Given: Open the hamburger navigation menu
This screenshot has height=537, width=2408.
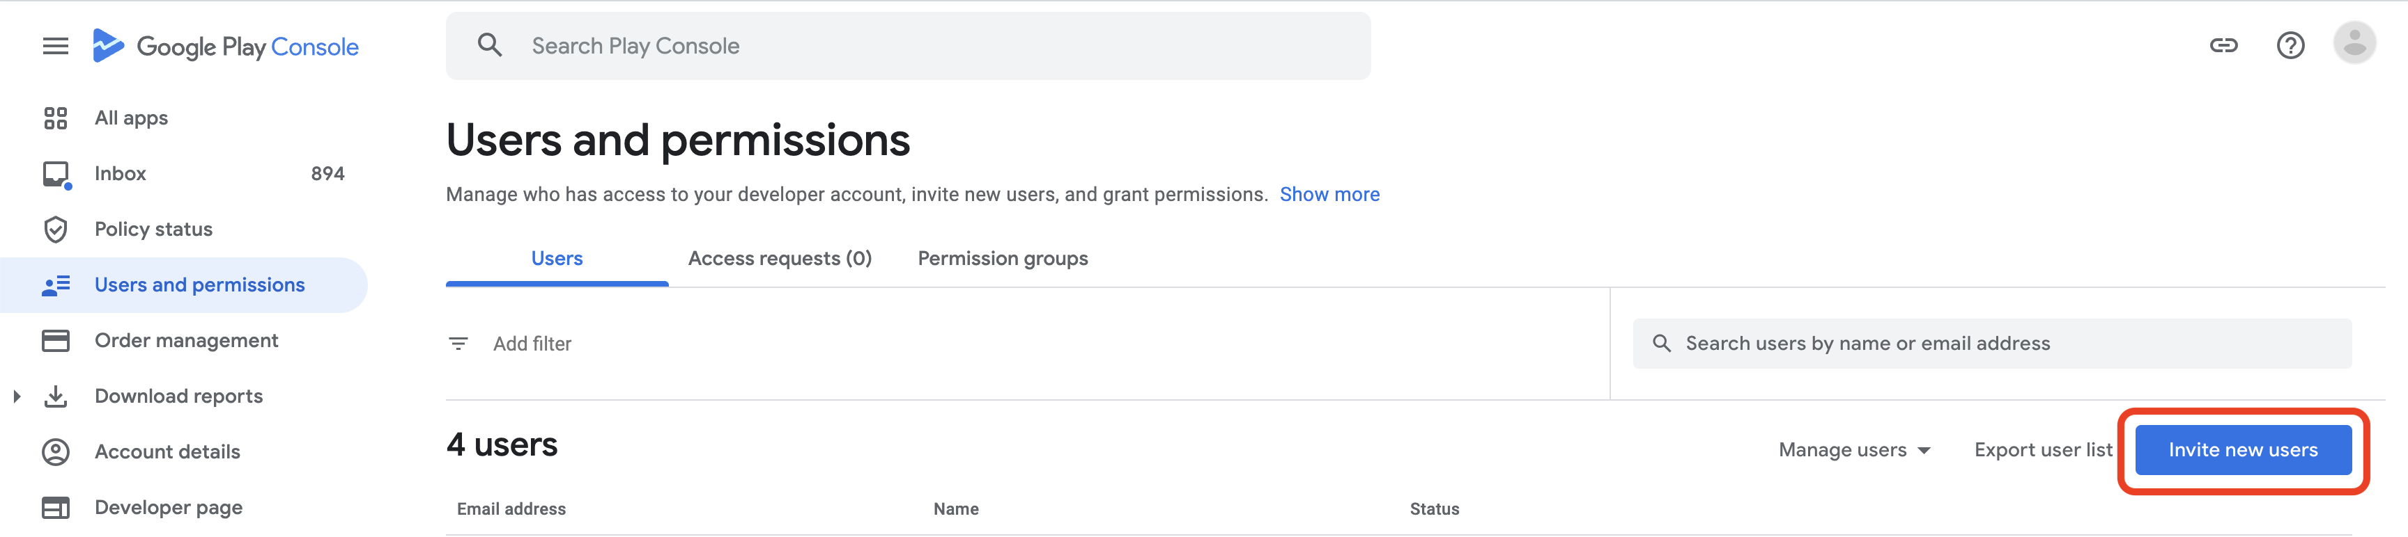Looking at the screenshot, I should pos(55,46).
